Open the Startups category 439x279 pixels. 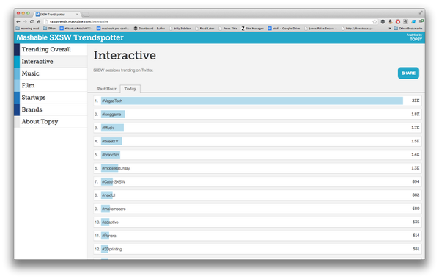[x=51, y=98]
